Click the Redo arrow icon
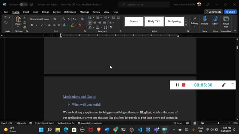 tap(6, 22)
